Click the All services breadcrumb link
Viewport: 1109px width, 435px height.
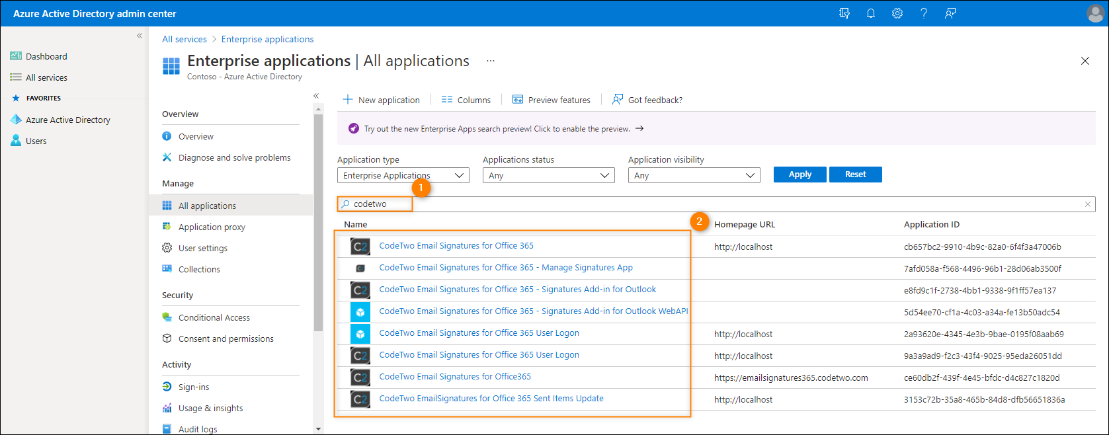tap(185, 39)
